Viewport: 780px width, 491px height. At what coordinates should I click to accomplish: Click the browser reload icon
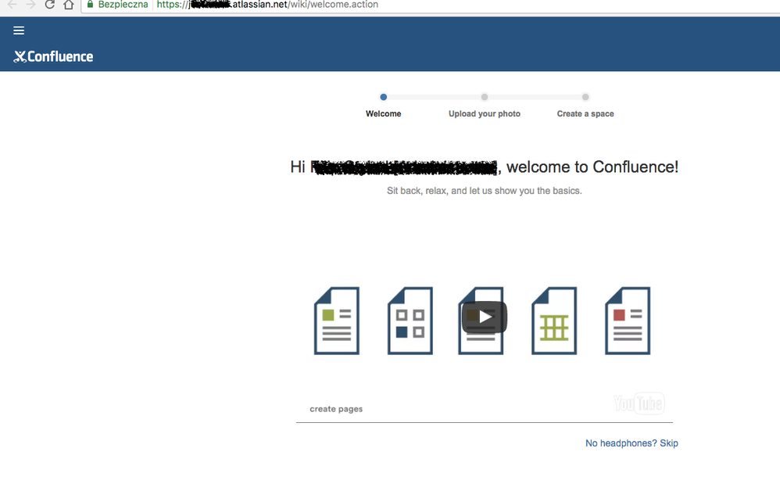(x=49, y=5)
